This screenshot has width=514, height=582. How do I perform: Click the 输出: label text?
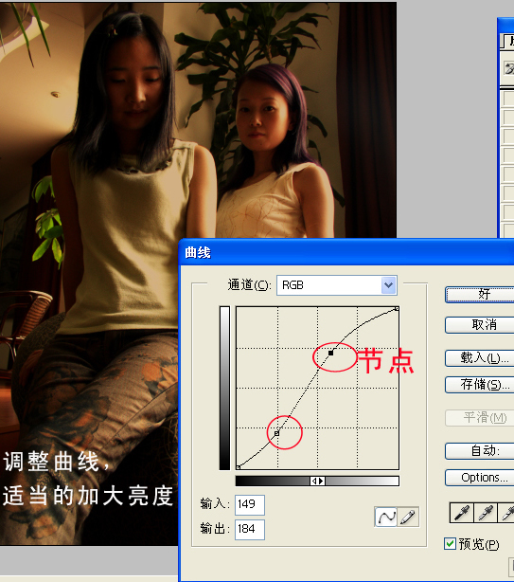(215, 529)
